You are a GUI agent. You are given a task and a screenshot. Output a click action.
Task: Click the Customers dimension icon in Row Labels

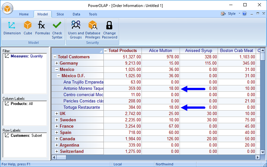[7, 135]
